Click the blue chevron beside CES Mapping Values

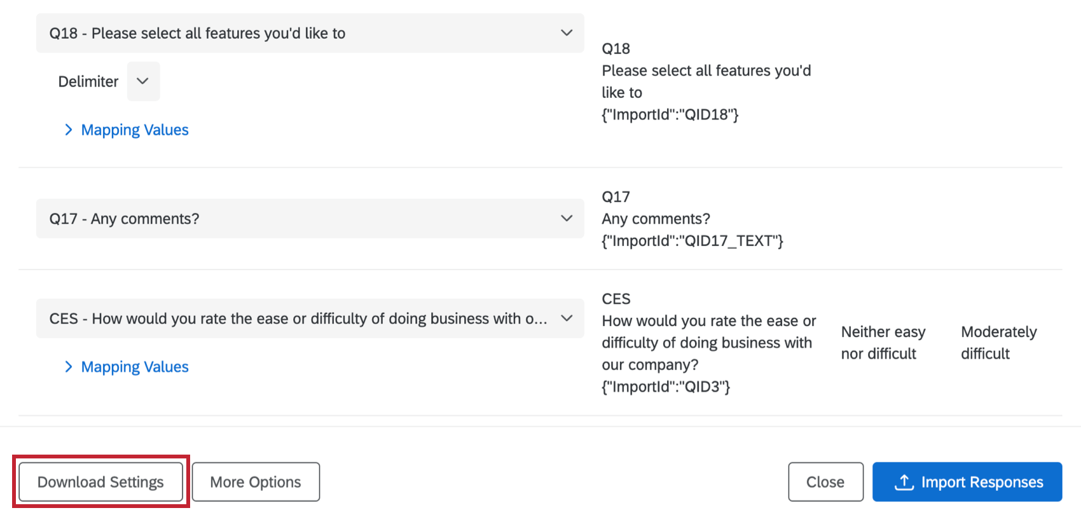point(69,367)
